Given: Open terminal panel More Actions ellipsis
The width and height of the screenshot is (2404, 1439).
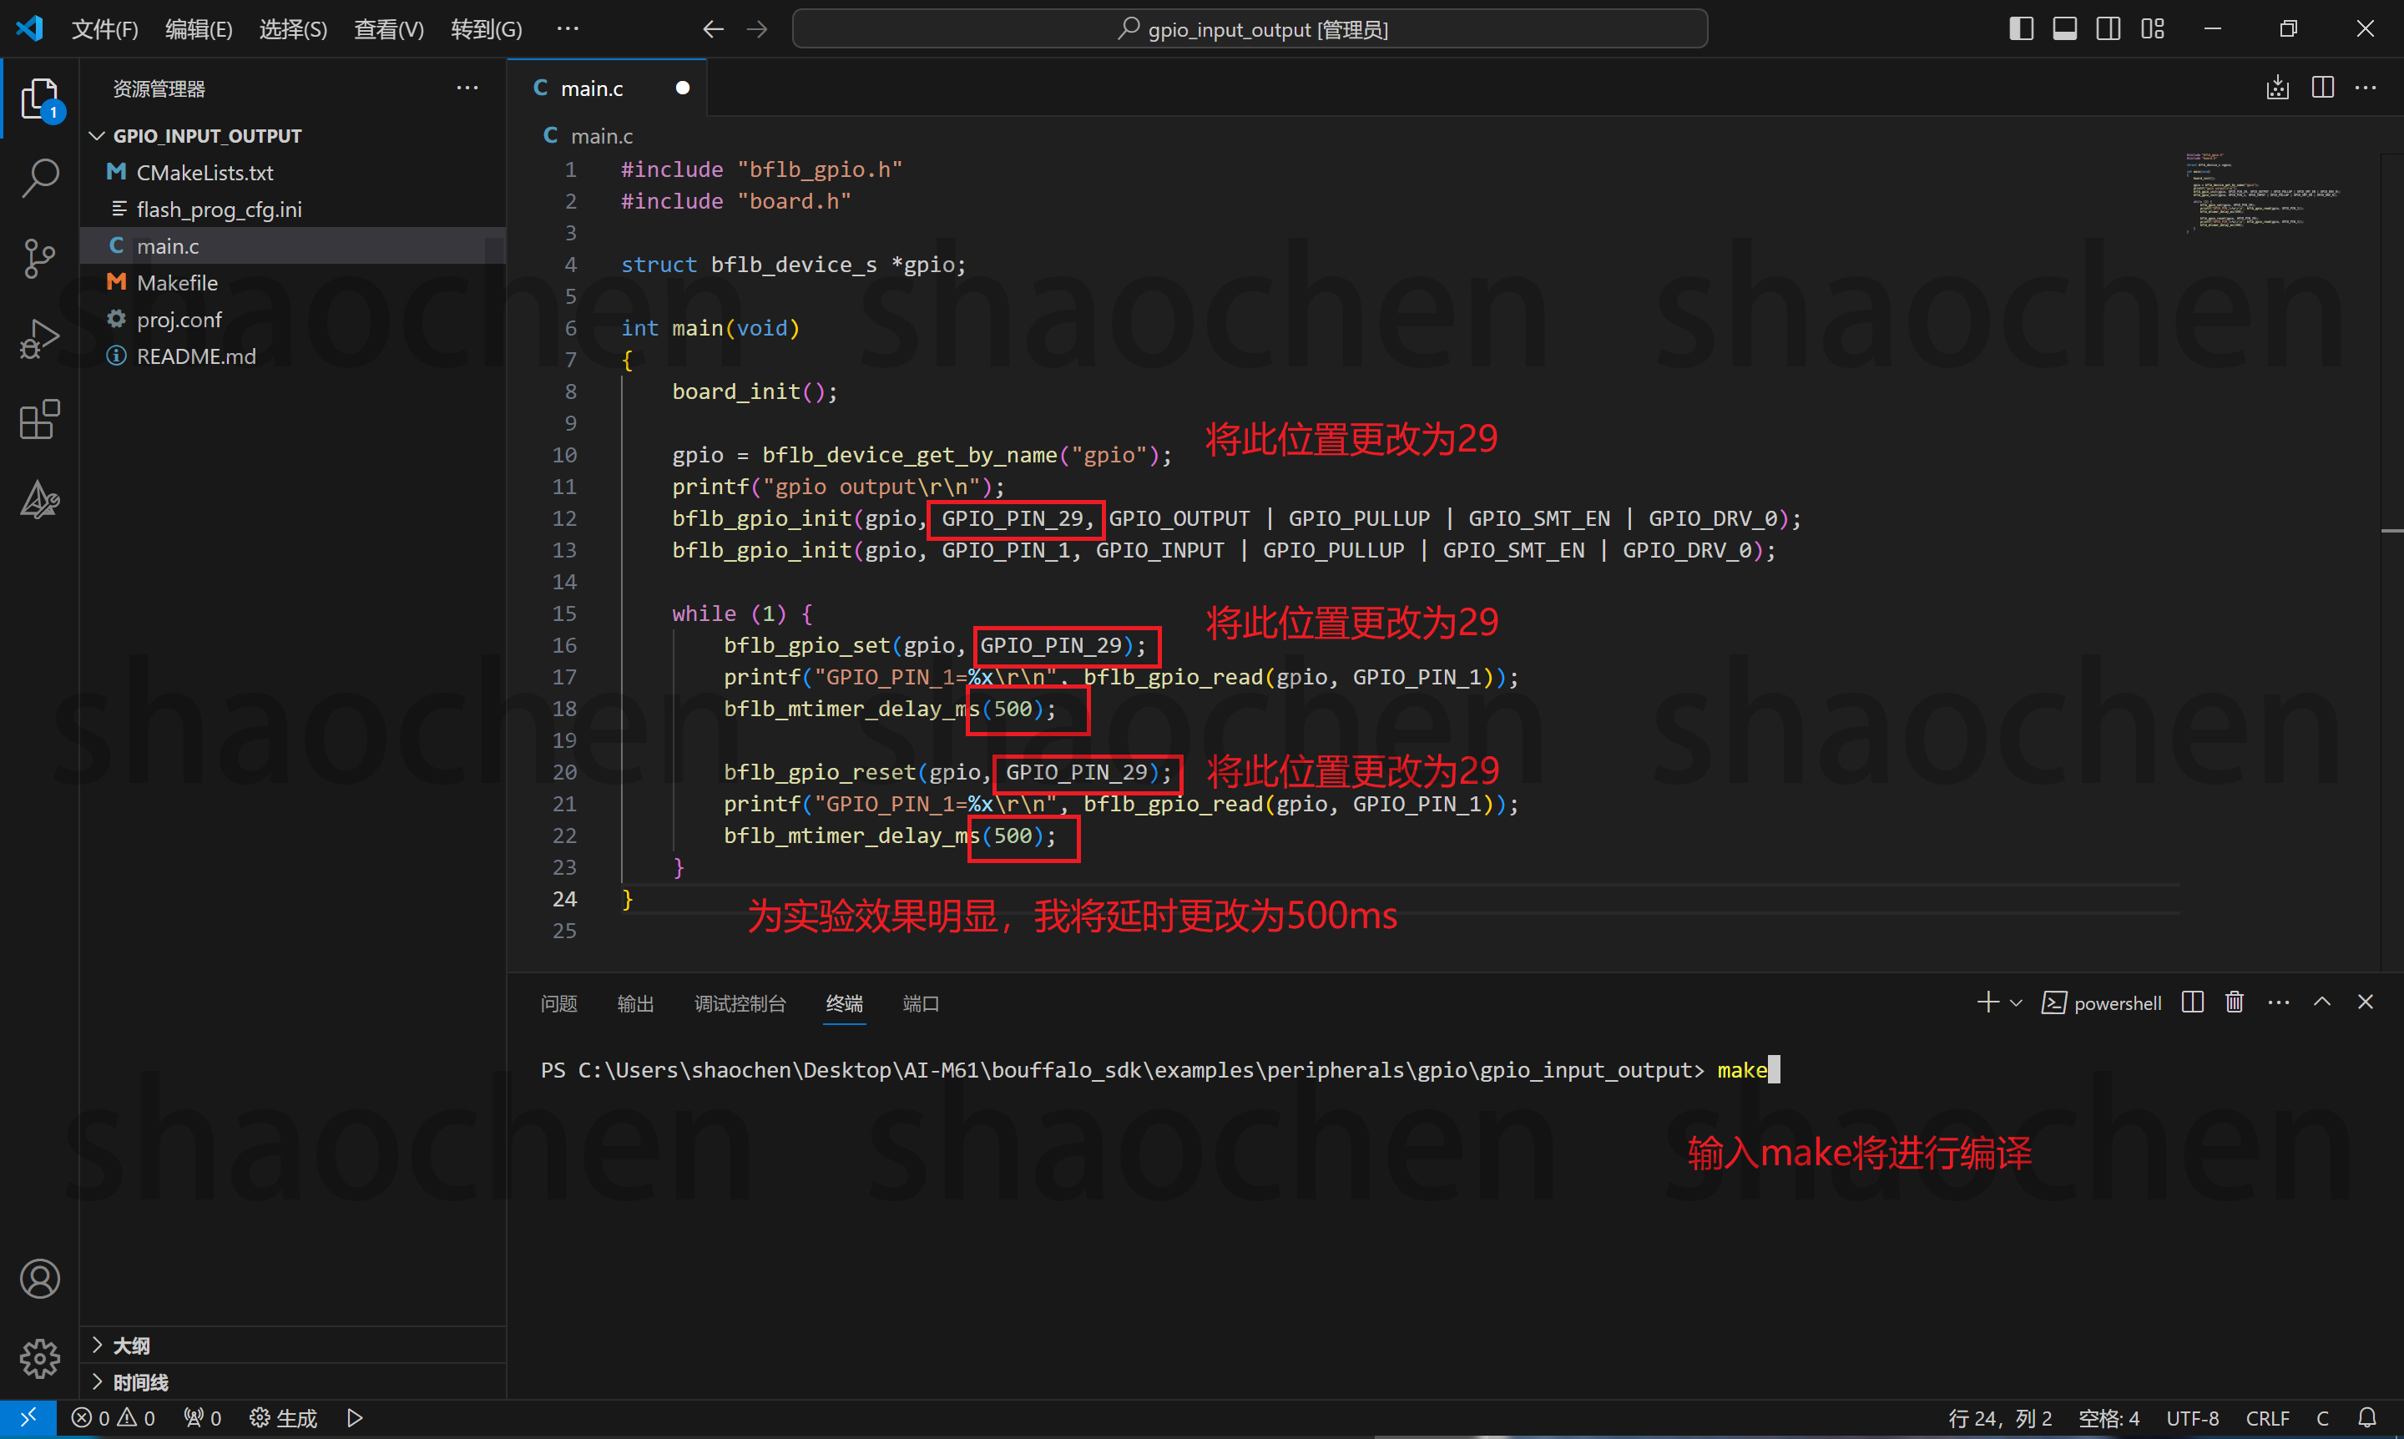Looking at the screenshot, I should [2279, 1002].
